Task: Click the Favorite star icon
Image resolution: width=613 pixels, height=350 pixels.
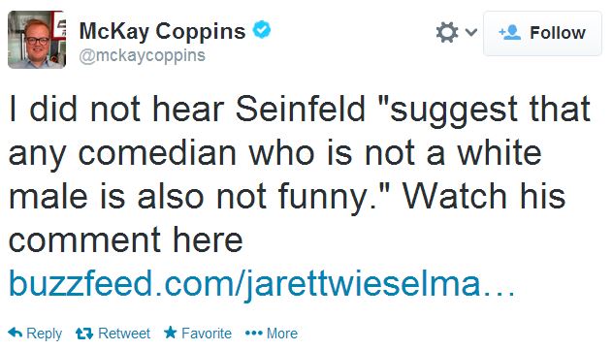Action: [171, 333]
